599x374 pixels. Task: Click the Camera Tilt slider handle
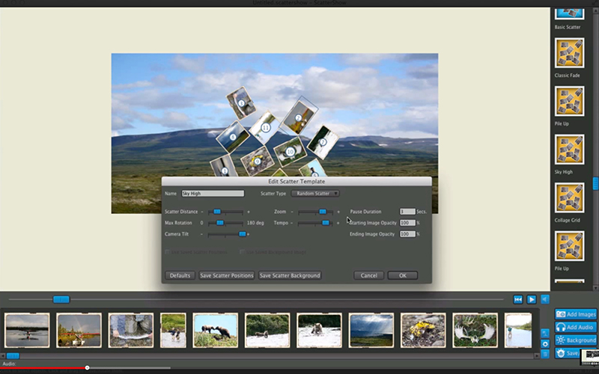pyautogui.click(x=243, y=234)
